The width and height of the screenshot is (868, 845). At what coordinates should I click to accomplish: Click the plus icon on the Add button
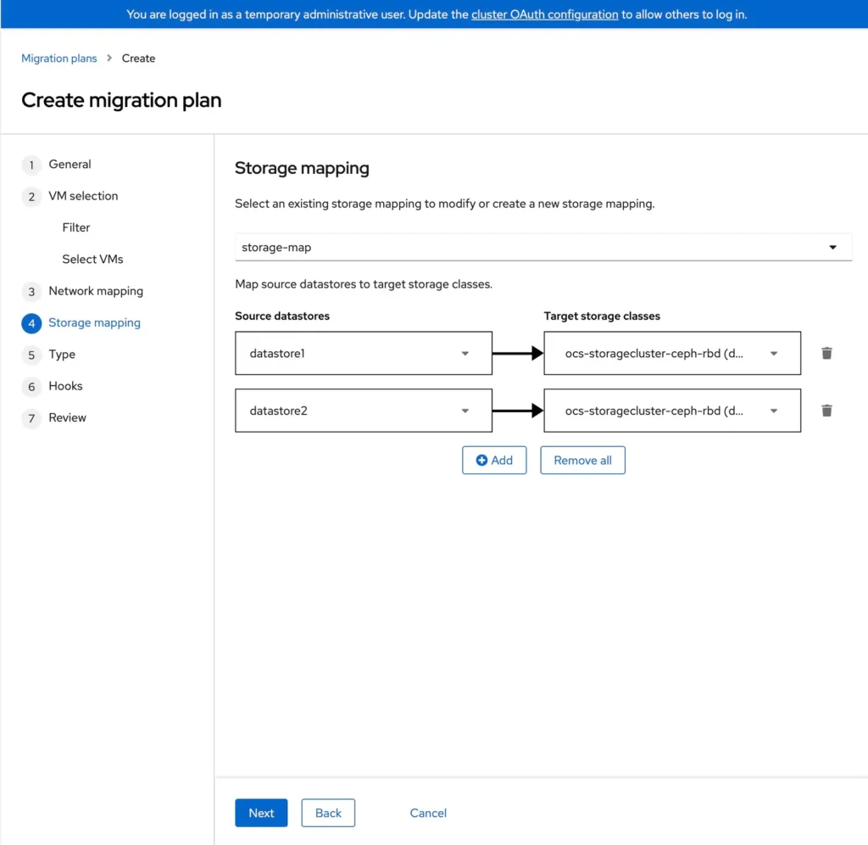(482, 460)
